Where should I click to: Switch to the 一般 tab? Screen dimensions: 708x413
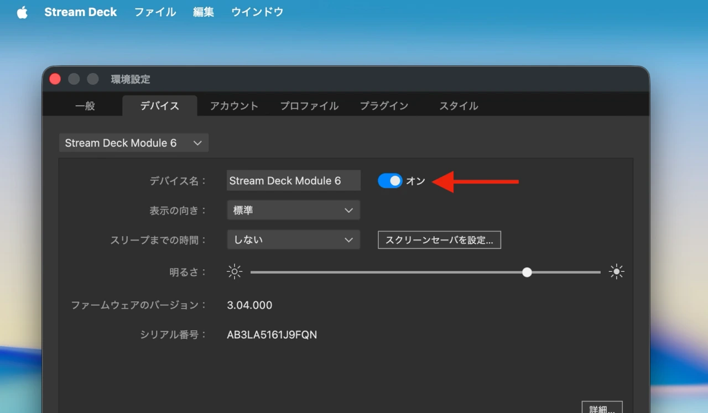pyautogui.click(x=85, y=106)
